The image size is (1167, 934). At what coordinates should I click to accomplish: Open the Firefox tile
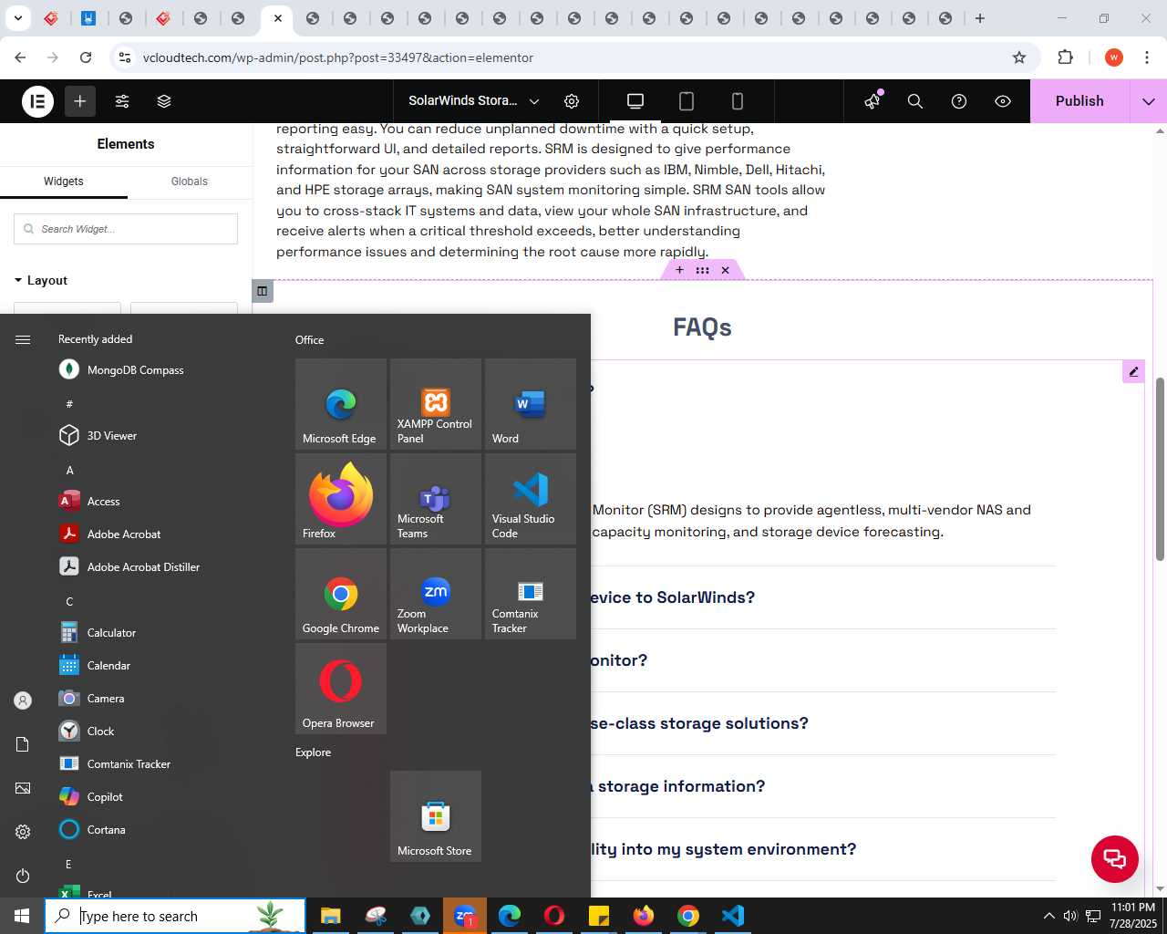point(341,499)
